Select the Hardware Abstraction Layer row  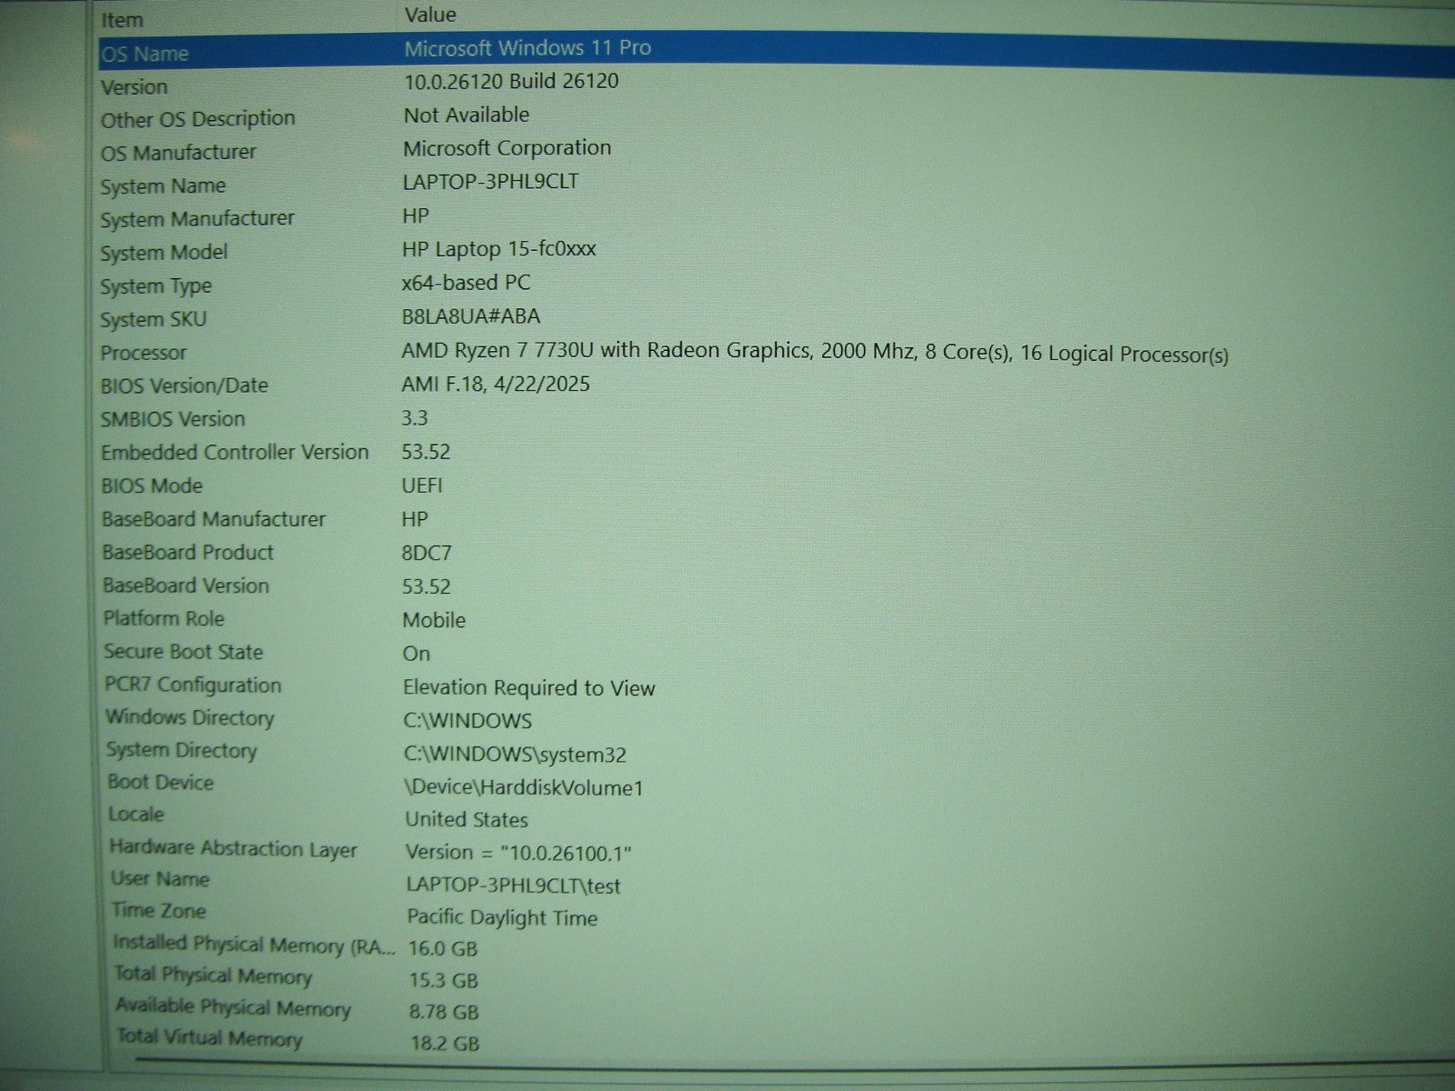[233, 848]
